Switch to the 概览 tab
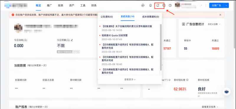The width and height of the screenshot is (236, 109). [38, 6]
